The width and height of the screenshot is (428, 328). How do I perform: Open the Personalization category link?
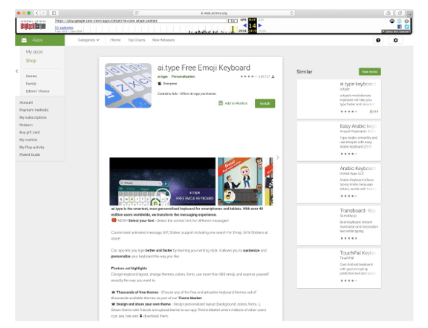(183, 76)
